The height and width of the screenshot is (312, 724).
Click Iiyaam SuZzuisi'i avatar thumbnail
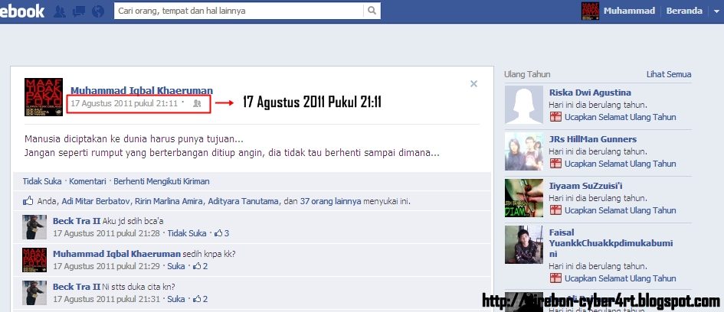pos(524,198)
